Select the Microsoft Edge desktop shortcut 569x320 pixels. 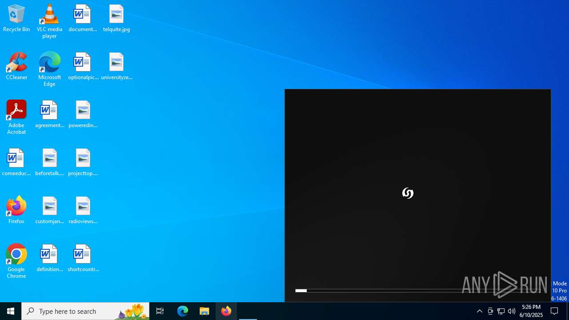tap(49, 69)
